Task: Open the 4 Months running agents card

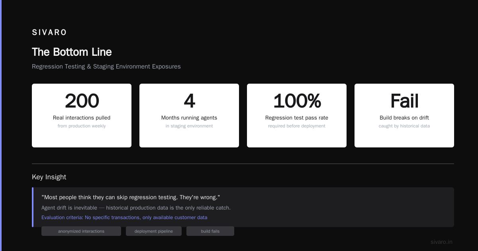Action: point(189,116)
